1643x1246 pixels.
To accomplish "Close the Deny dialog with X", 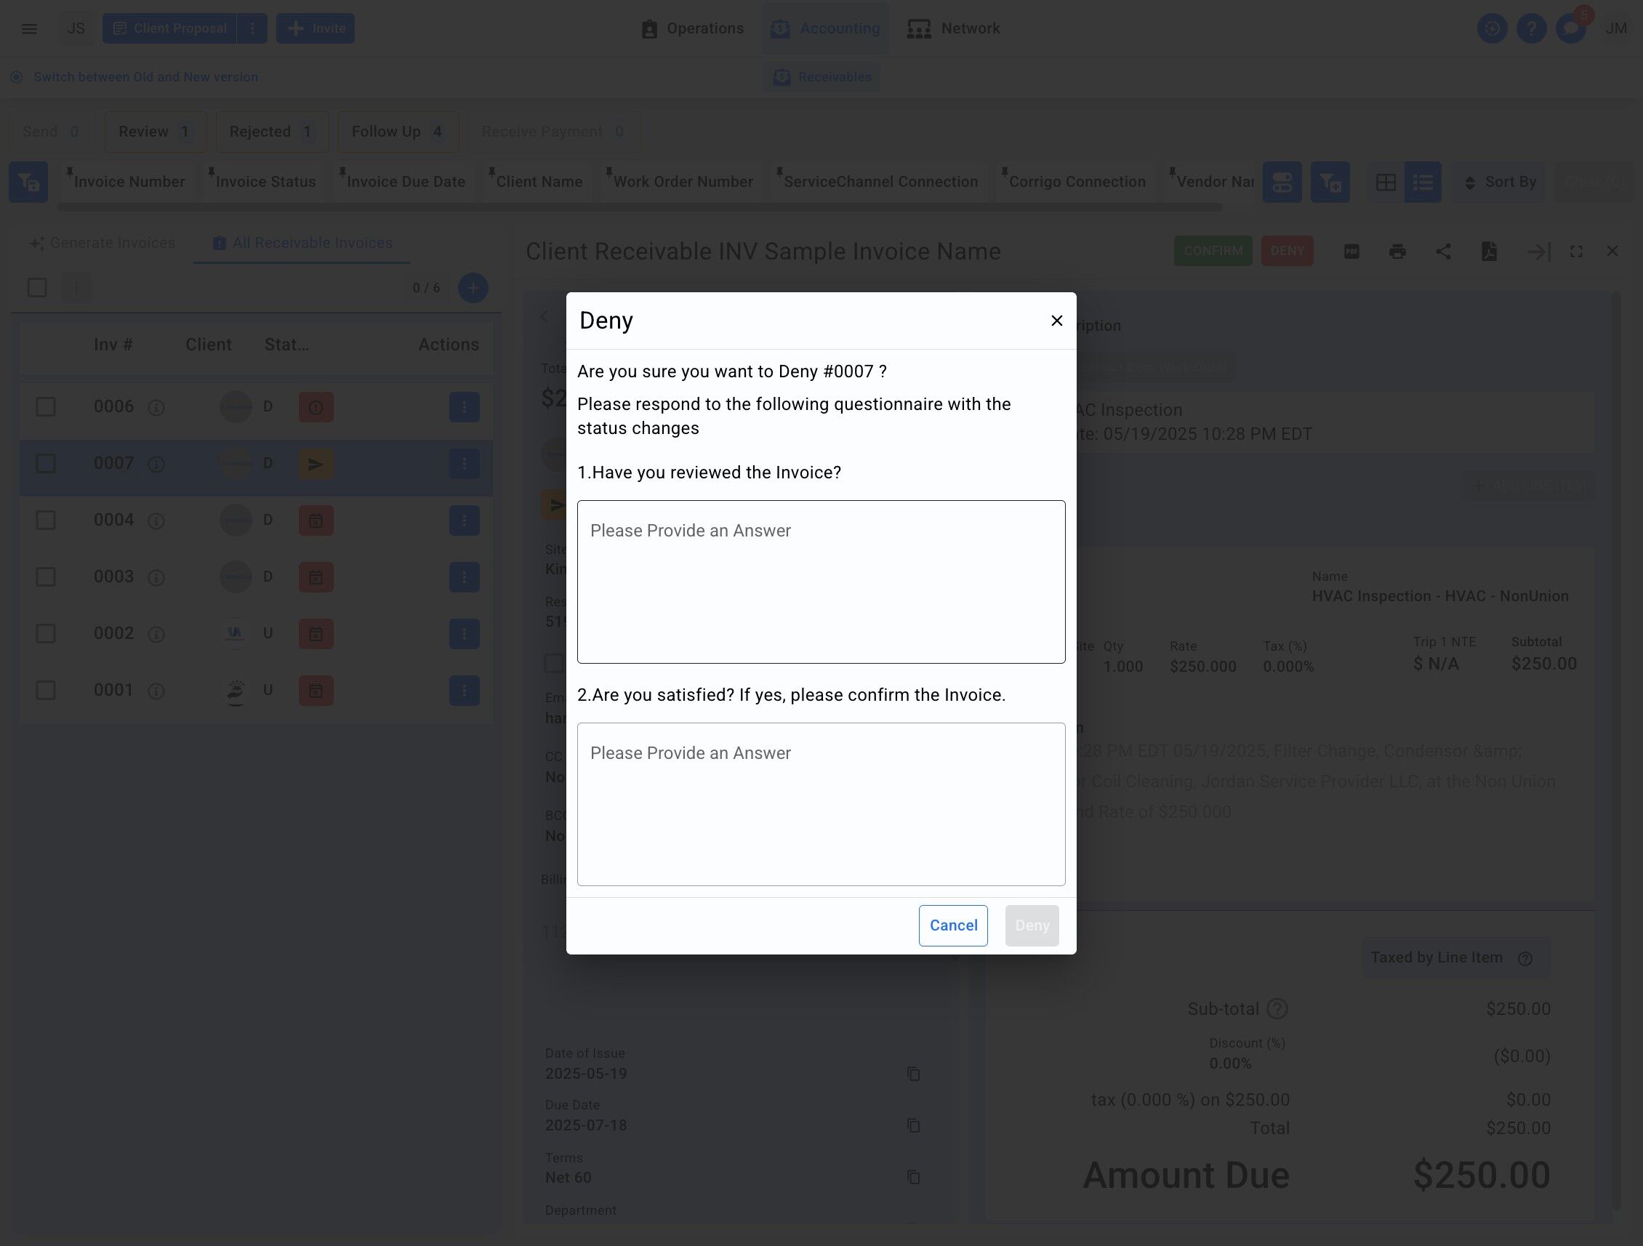I will click(1056, 320).
